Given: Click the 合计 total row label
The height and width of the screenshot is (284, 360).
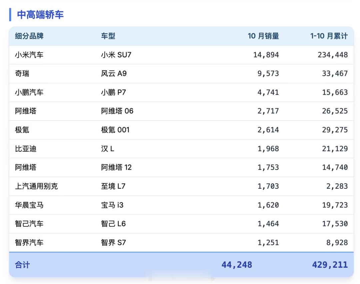Looking at the screenshot, I should (x=22, y=265).
